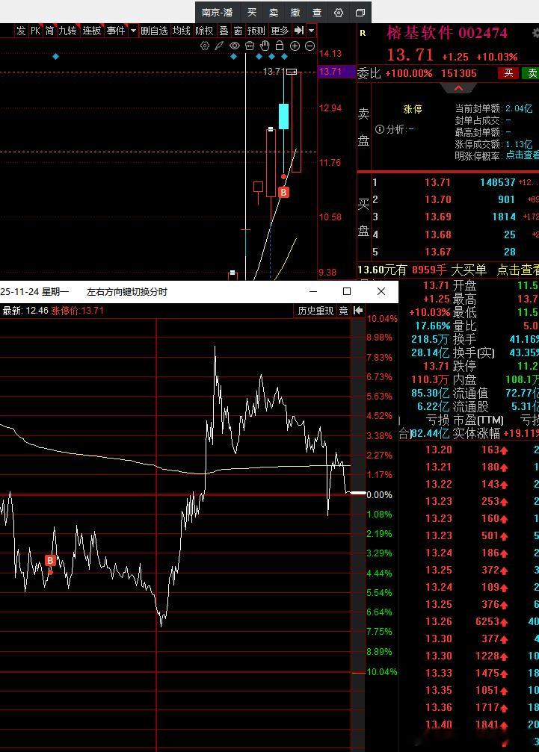
Task: Click the restore-window icon in trading bar
Action: 360,13
